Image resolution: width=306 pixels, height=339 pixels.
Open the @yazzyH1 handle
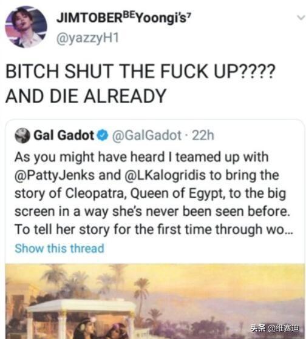point(87,38)
